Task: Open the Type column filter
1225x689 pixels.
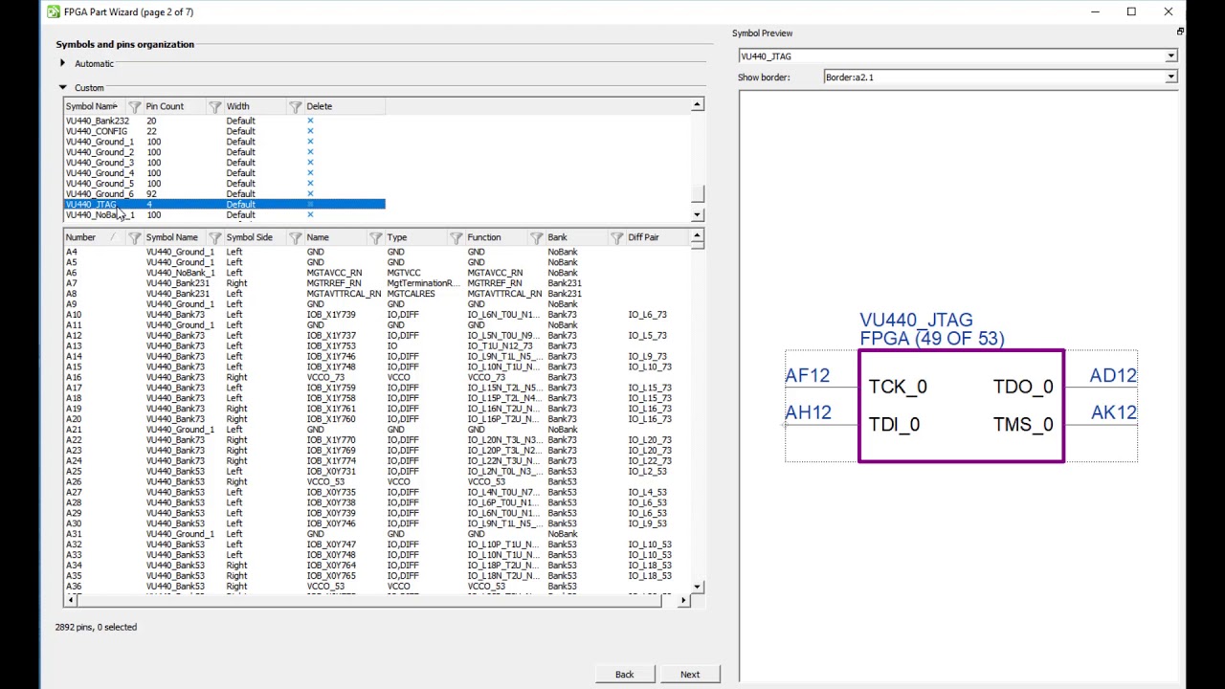Action: [x=456, y=237]
